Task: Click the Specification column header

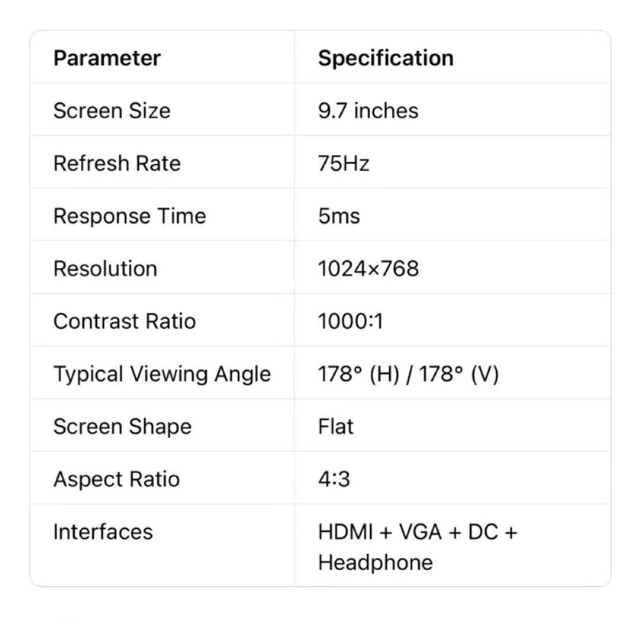Action: [x=385, y=58]
